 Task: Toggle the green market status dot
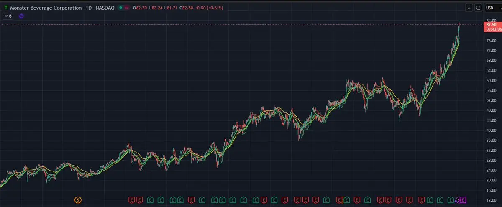pos(121,8)
